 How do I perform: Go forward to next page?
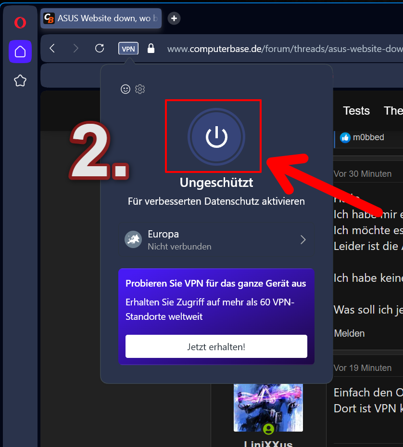[76, 48]
